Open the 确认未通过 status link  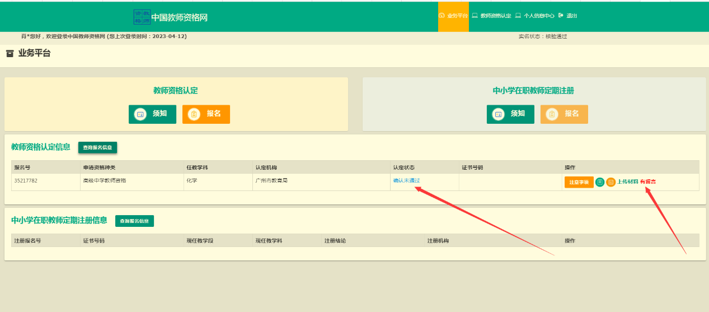[406, 181]
